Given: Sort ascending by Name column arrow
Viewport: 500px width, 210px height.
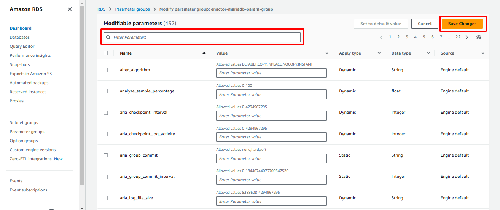Looking at the screenshot, I should tap(204, 53).
